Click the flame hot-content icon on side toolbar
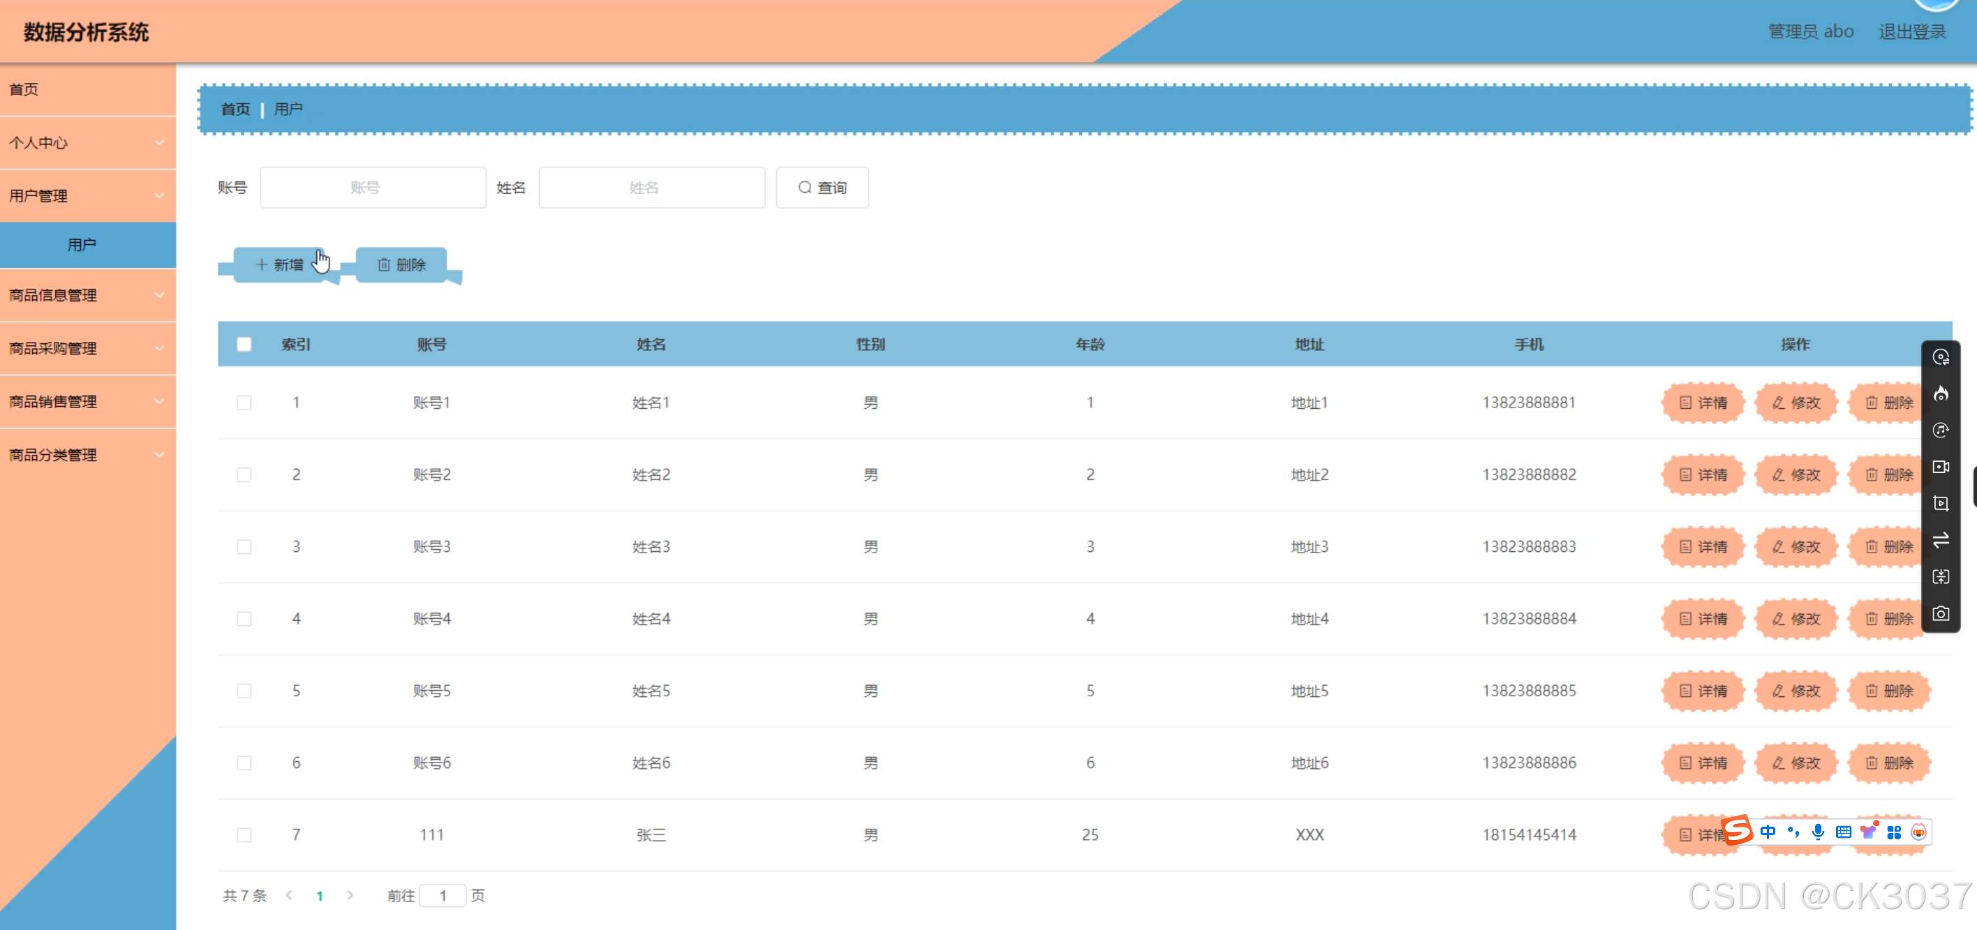 (1941, 393)
